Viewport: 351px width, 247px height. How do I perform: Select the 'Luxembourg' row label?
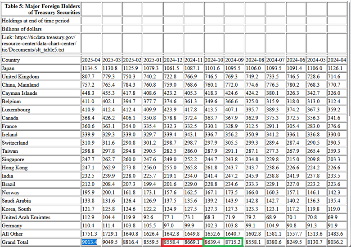16,110
